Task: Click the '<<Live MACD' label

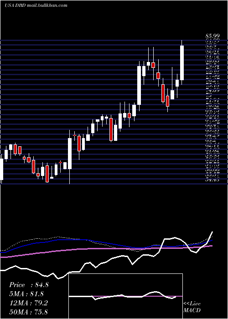Action: tap(192, 307)
